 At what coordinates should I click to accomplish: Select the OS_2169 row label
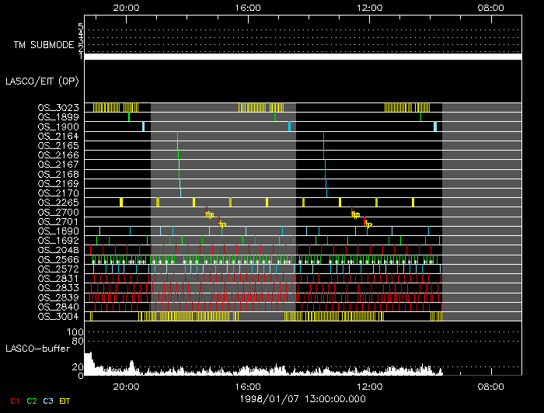pyautogui.click(x=58, y=183)
